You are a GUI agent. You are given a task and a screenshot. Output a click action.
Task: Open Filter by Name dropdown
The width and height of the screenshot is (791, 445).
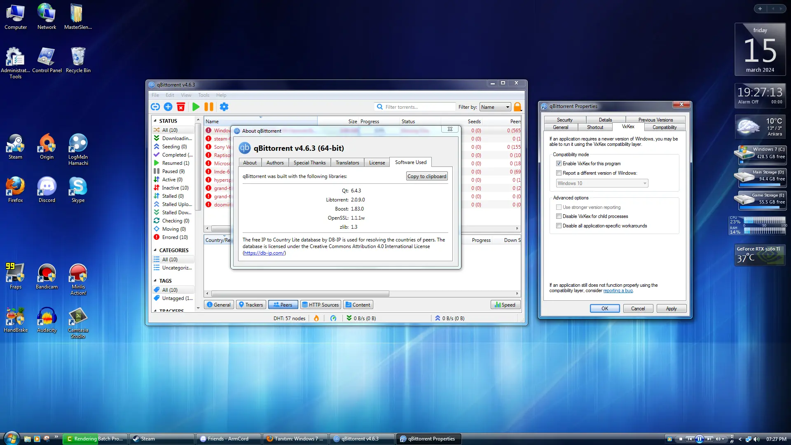(495, 107)
